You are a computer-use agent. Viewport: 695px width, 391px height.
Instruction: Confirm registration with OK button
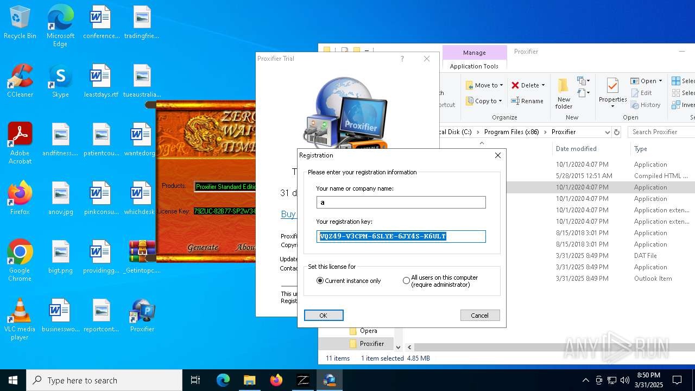coord(324,316)
